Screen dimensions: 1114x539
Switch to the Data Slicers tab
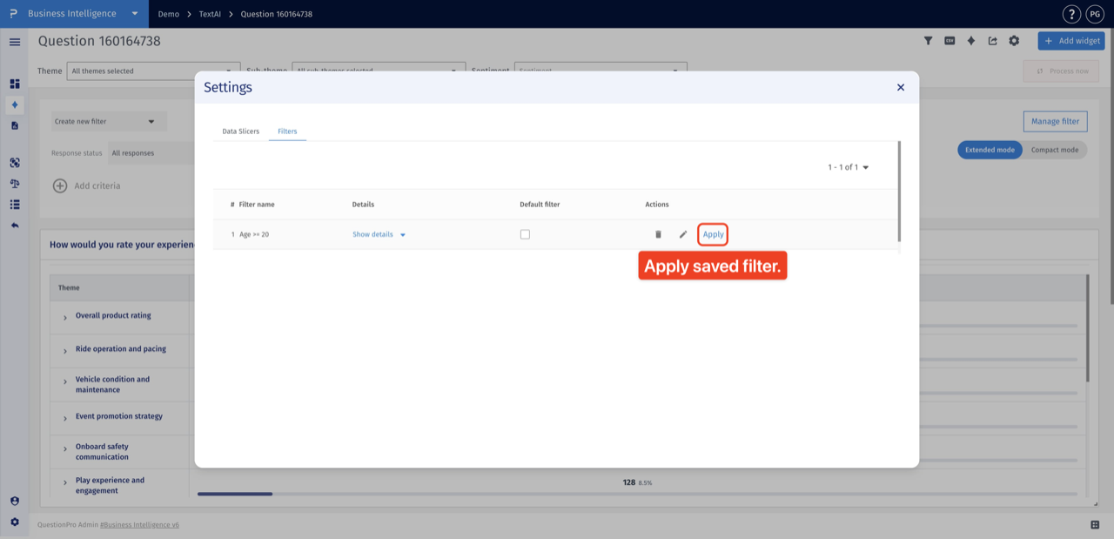[240, 131]
